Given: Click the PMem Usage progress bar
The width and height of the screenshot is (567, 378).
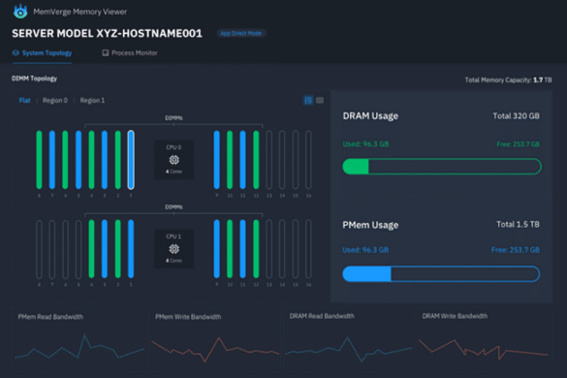Looking at the screenshot, I should [441, 274].
